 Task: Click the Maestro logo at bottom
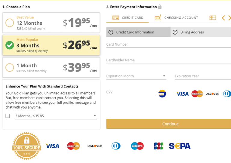point(137,146)
